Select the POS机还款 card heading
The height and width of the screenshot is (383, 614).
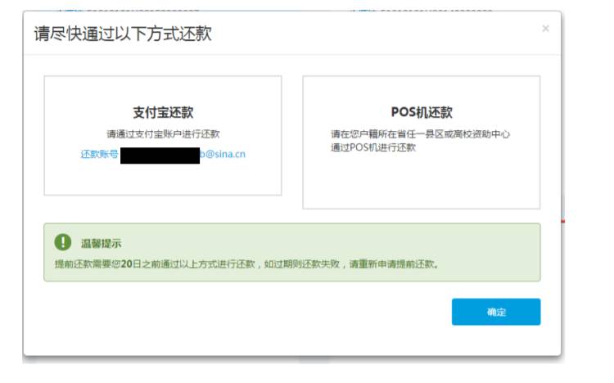point(422,112)
